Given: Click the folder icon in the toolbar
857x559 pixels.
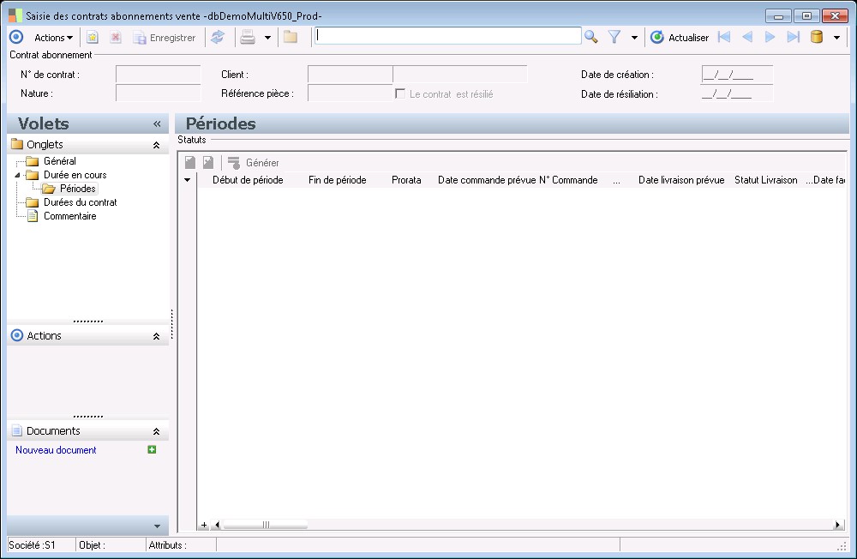Looking at the screenshot, I should [291, 37].
